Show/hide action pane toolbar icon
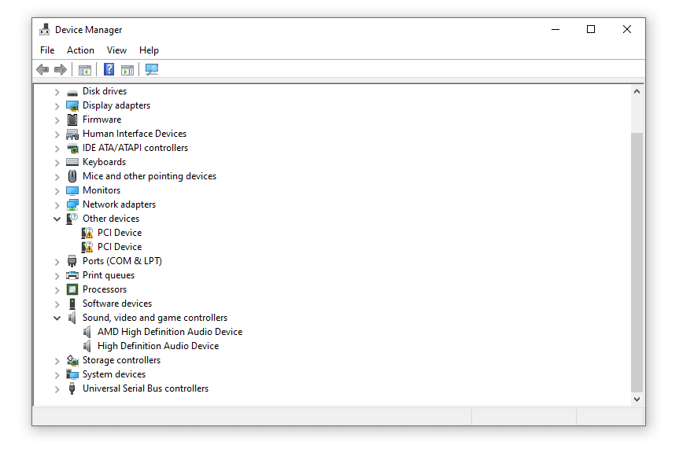Image resolution: width=679 pixels, height=449 pixels. 127,69
